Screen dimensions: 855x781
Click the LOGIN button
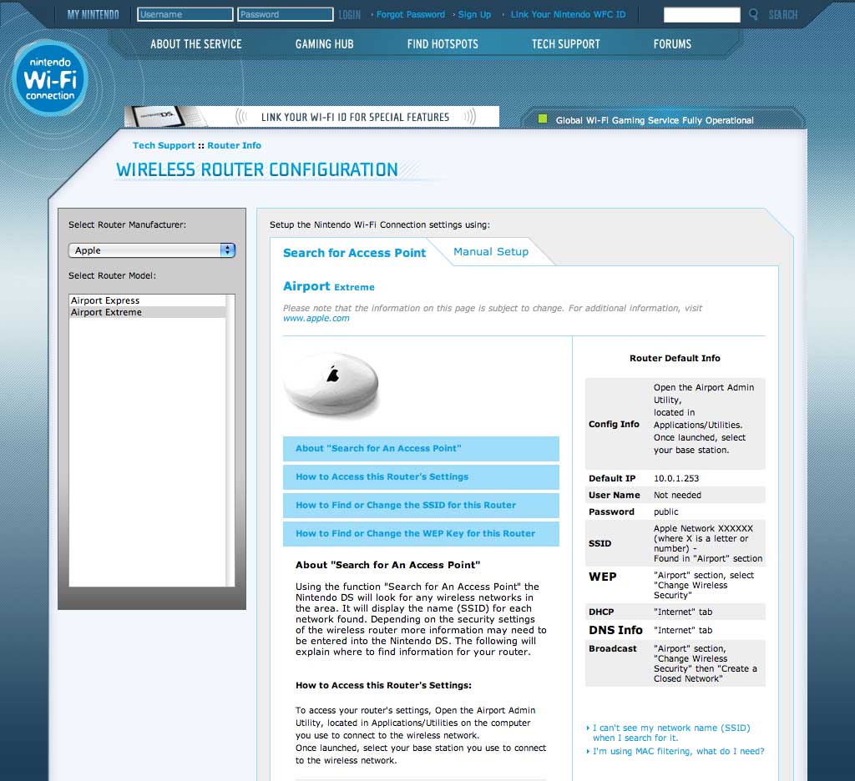(350, 15)
